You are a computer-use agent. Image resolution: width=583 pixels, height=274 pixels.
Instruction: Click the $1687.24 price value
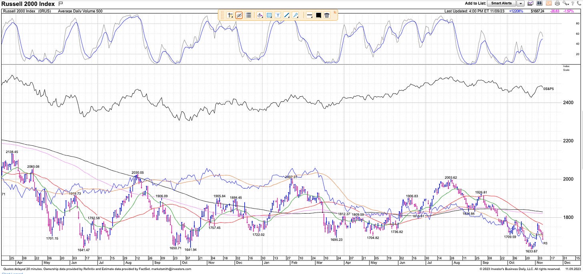pos(537,11)
